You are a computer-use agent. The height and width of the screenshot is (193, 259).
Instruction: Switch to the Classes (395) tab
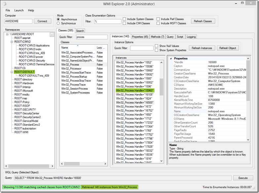[65, 30]
